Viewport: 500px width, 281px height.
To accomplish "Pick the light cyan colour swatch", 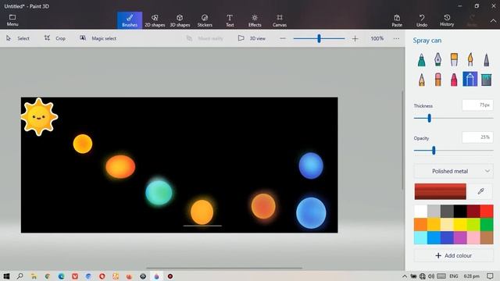I will click(x=420, y=238).
